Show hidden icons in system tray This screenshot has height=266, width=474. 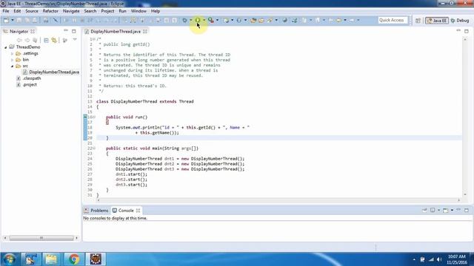point(414,259)
